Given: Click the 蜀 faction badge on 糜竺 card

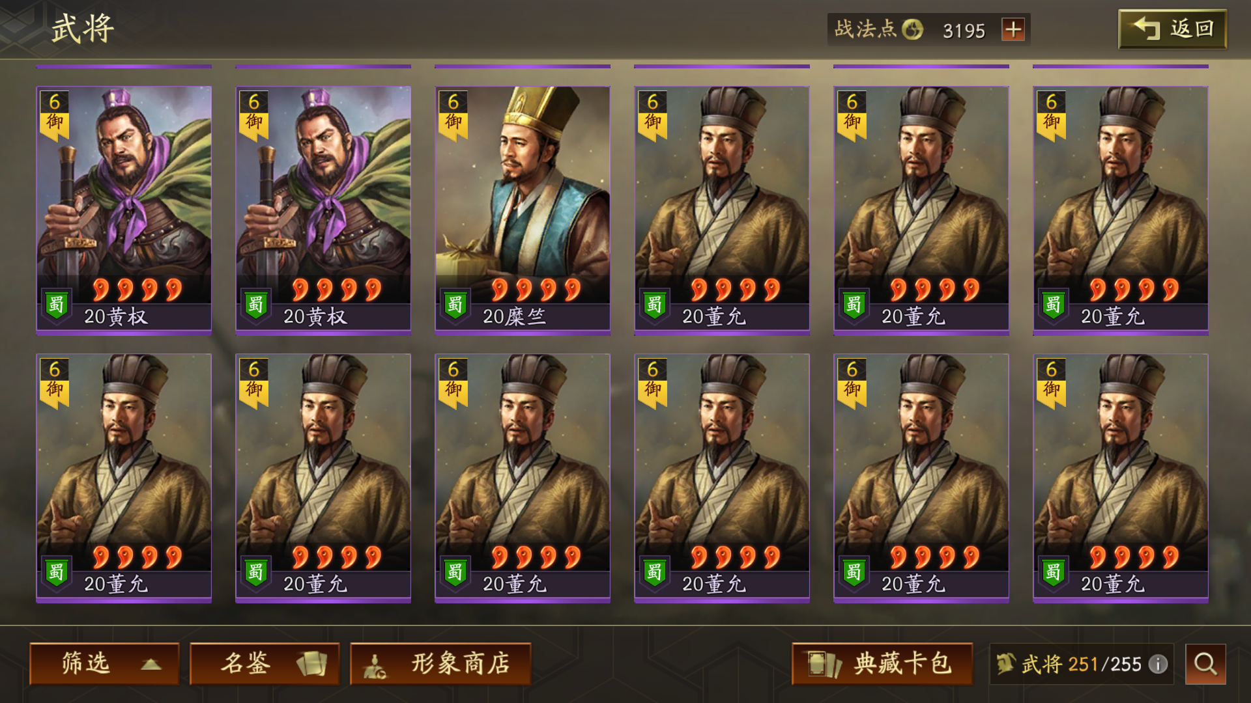Looking at the screenshot, I should click(455, 305).
